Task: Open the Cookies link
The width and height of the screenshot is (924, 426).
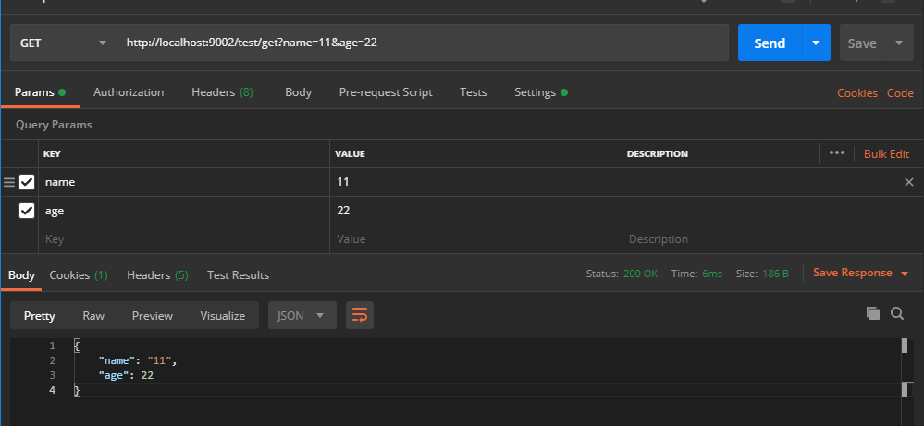Action: tap(857, 93)
